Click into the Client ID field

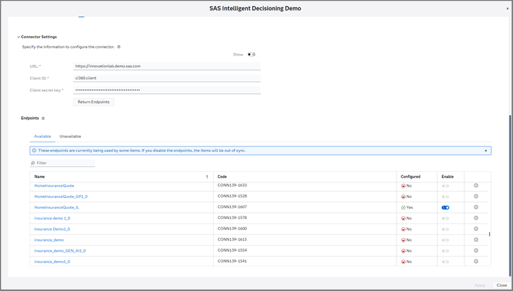pos(167,78)
